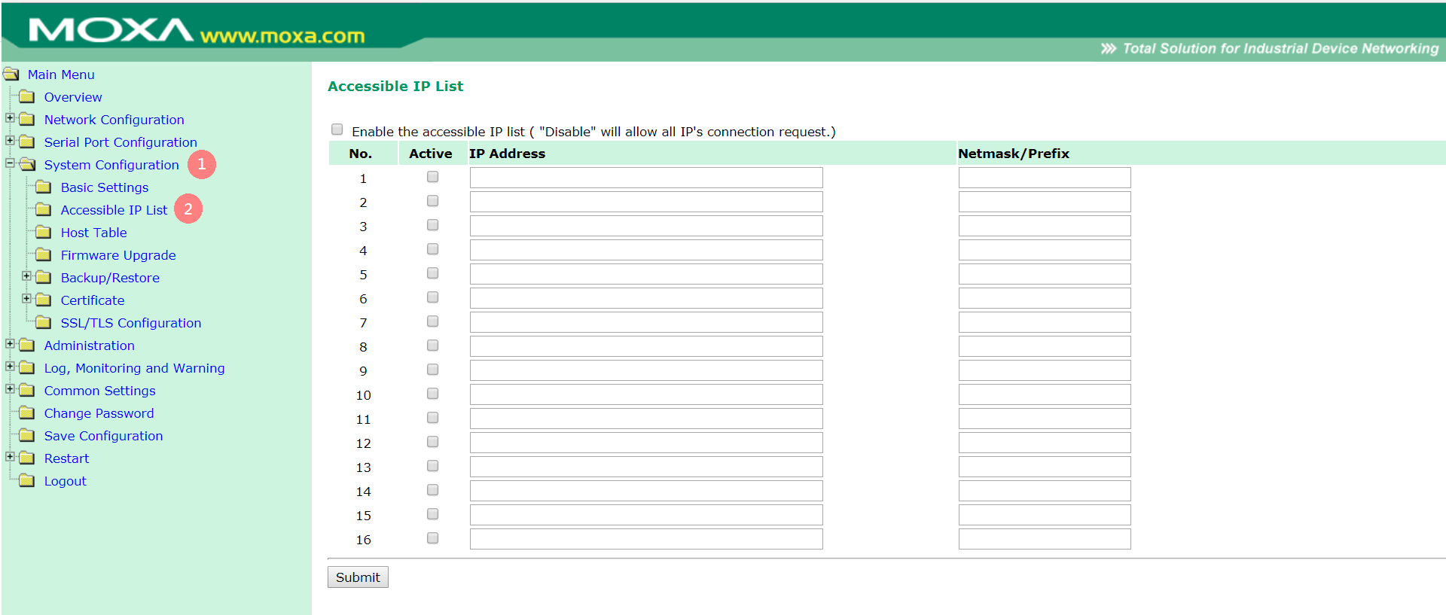Expand the Backup/Restore tree node
The image size is (1446, 615).
(26, 276)
